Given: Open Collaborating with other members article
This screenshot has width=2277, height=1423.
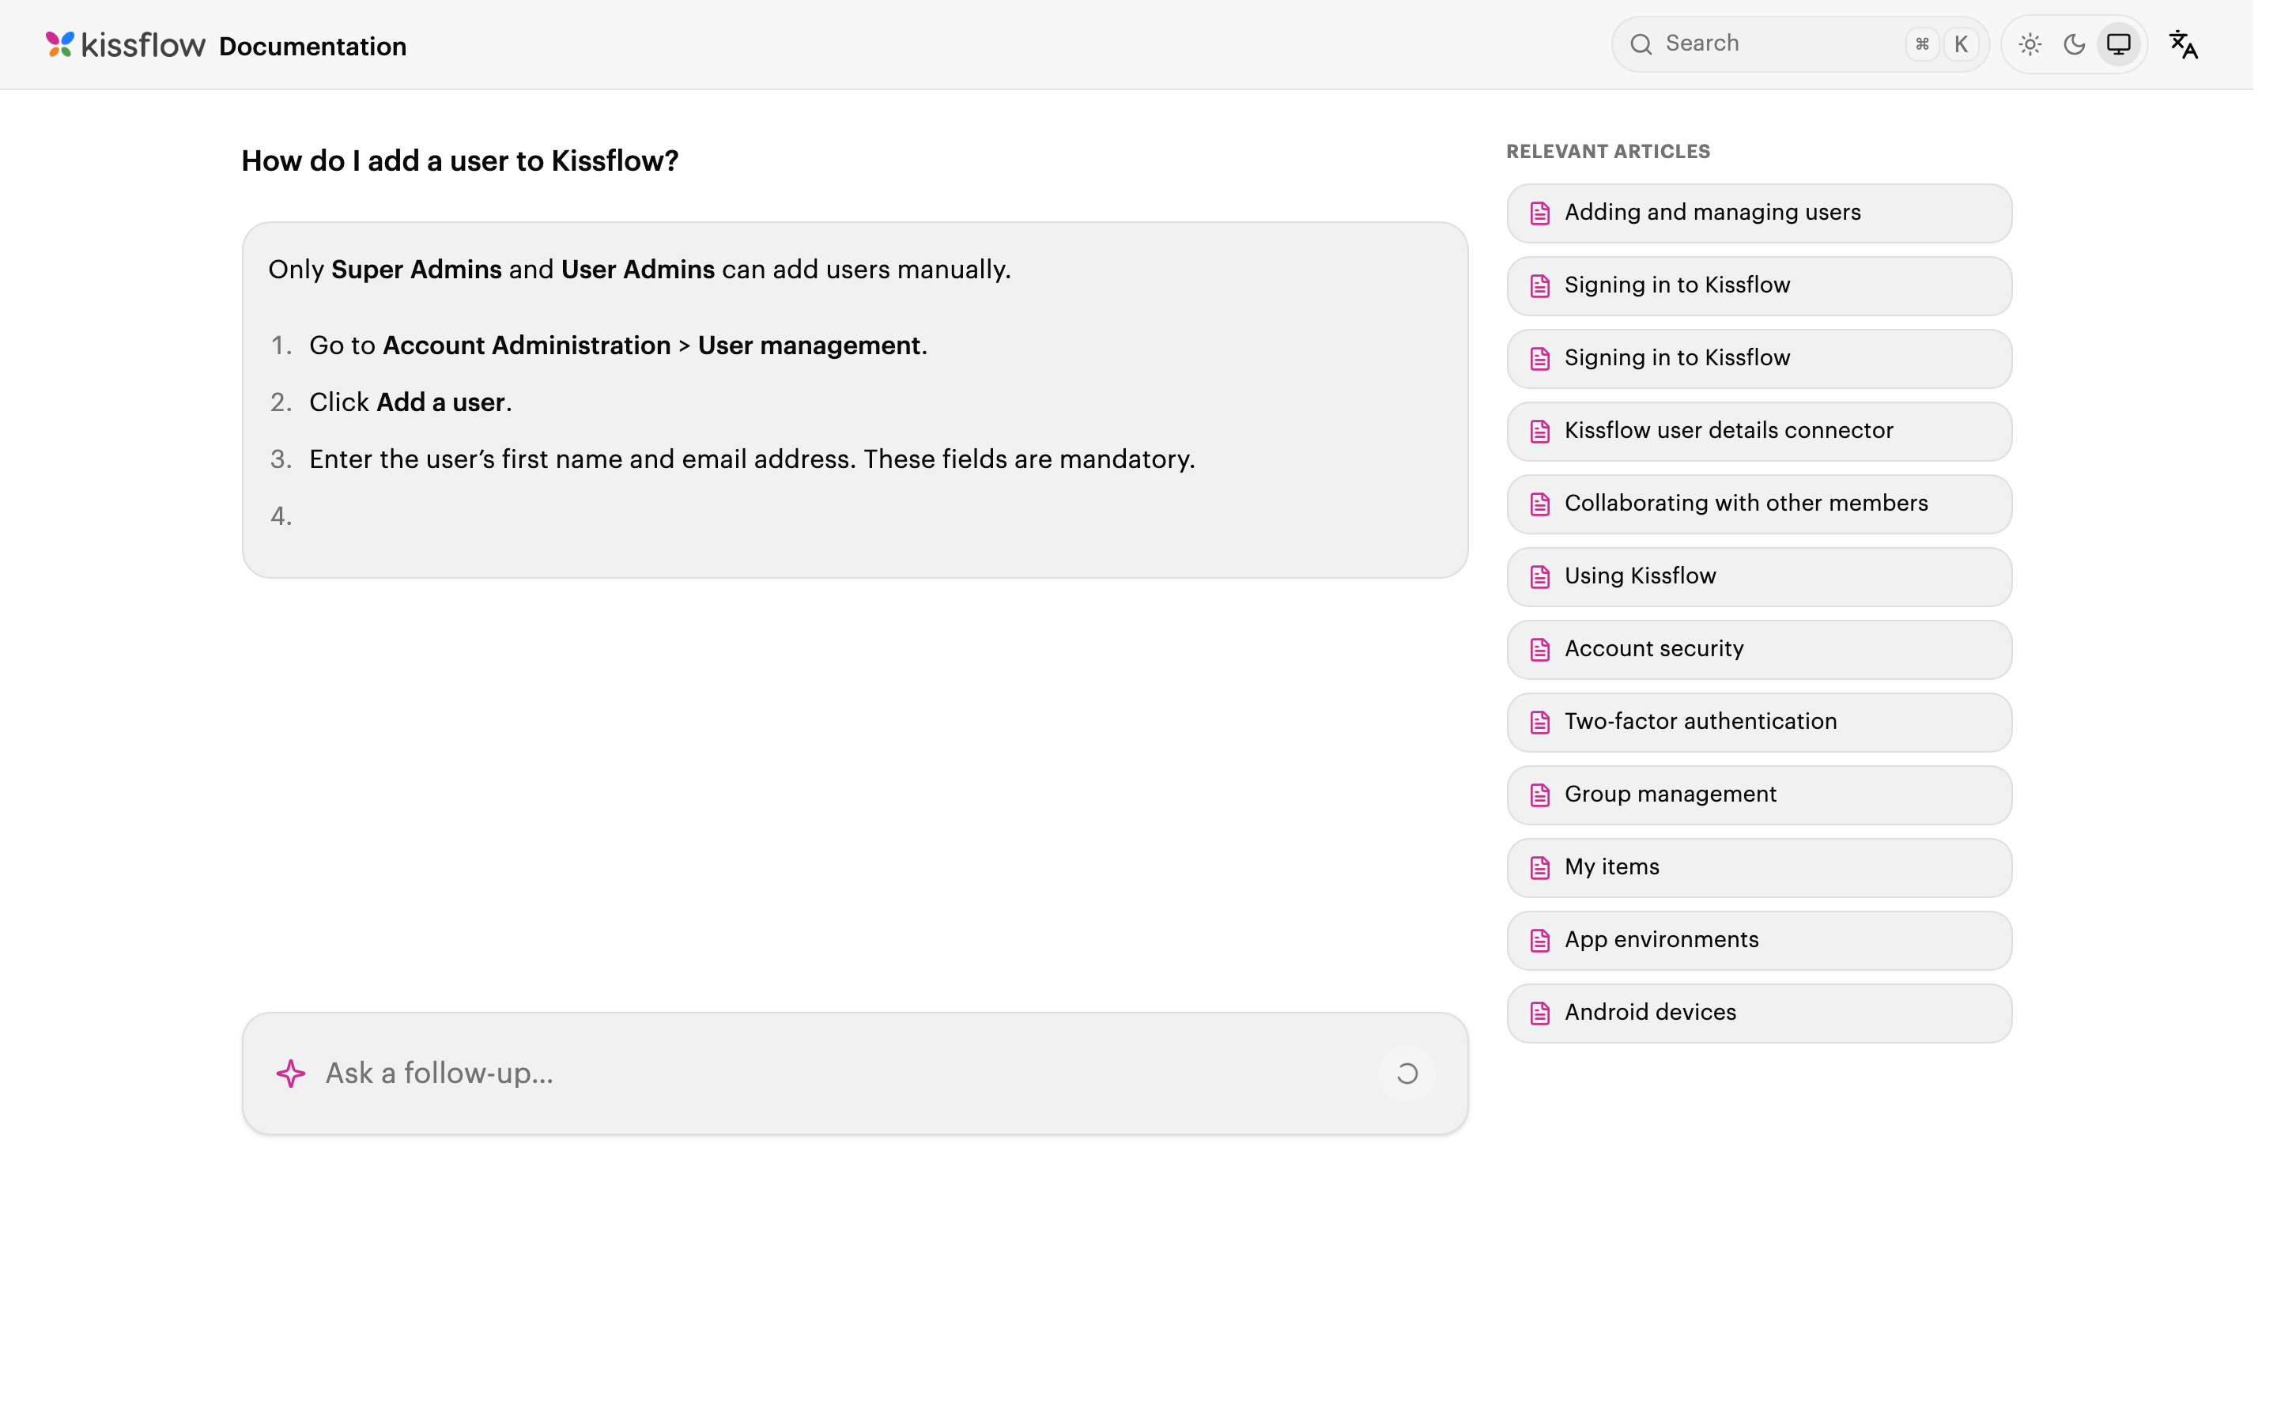Looking at the screenshot, I should tap(1758, 504).
